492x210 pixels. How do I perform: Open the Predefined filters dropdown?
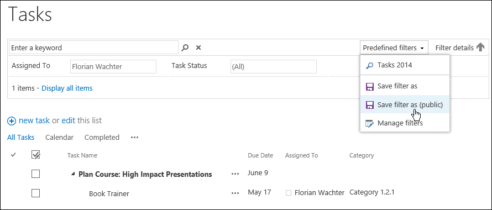point(394,48)
